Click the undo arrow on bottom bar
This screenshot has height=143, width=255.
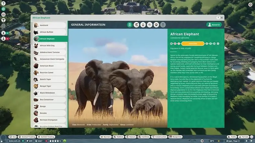[x=190, y=141]
